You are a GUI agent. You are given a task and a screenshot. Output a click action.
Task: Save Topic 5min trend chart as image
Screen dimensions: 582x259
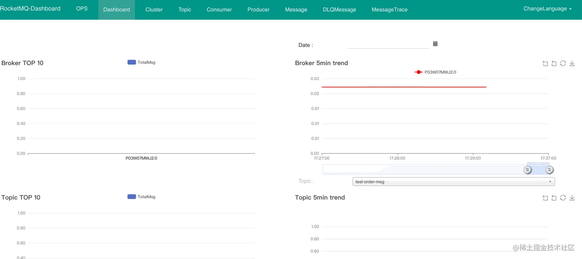(x=572, y=198)
